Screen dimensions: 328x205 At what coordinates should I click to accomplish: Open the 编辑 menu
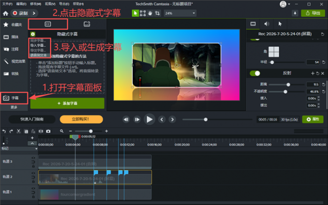pyautogui.click(x=21, y=4)
